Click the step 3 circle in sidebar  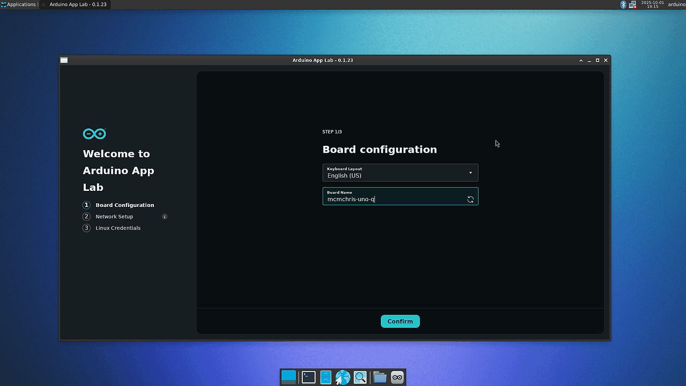coord(86,228)
